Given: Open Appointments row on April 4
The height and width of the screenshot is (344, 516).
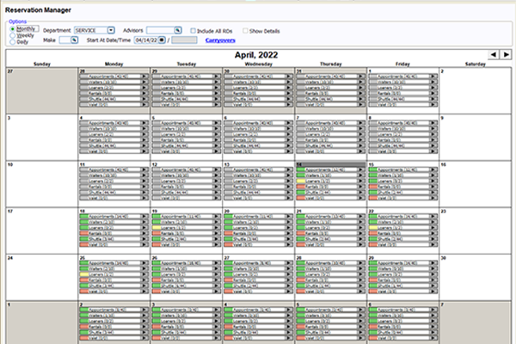Looking at the screenshot, I should click(x=114, y=123).
